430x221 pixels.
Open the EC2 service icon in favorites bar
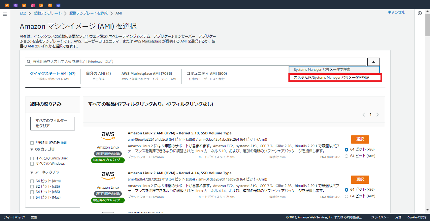click(7, 5)
